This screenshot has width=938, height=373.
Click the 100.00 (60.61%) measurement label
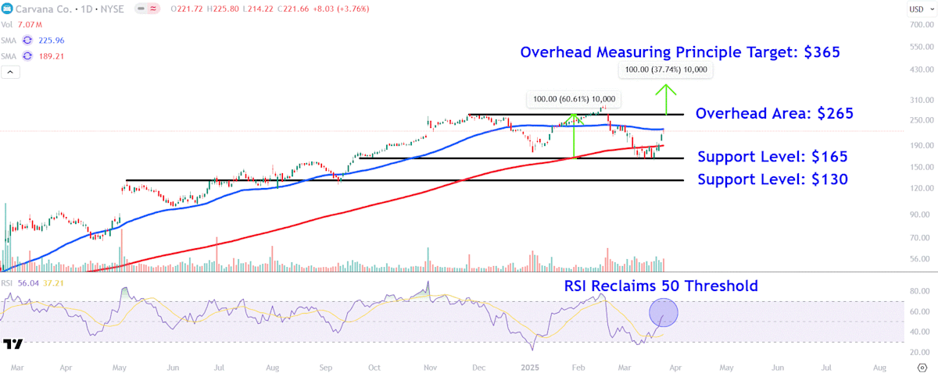click(574, 99)
